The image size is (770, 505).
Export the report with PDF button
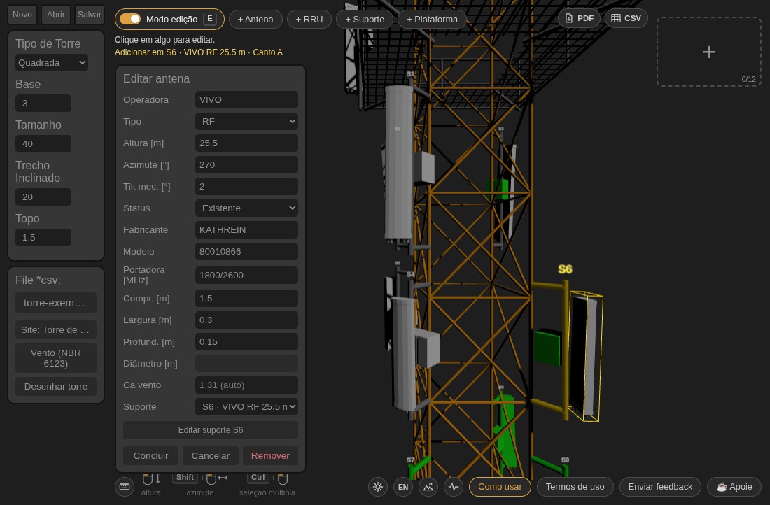pyautogui.click(x=579, y=18)
